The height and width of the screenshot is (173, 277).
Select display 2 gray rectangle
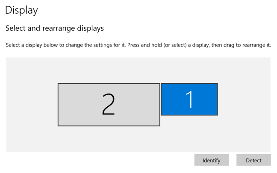tap(109, 104)
